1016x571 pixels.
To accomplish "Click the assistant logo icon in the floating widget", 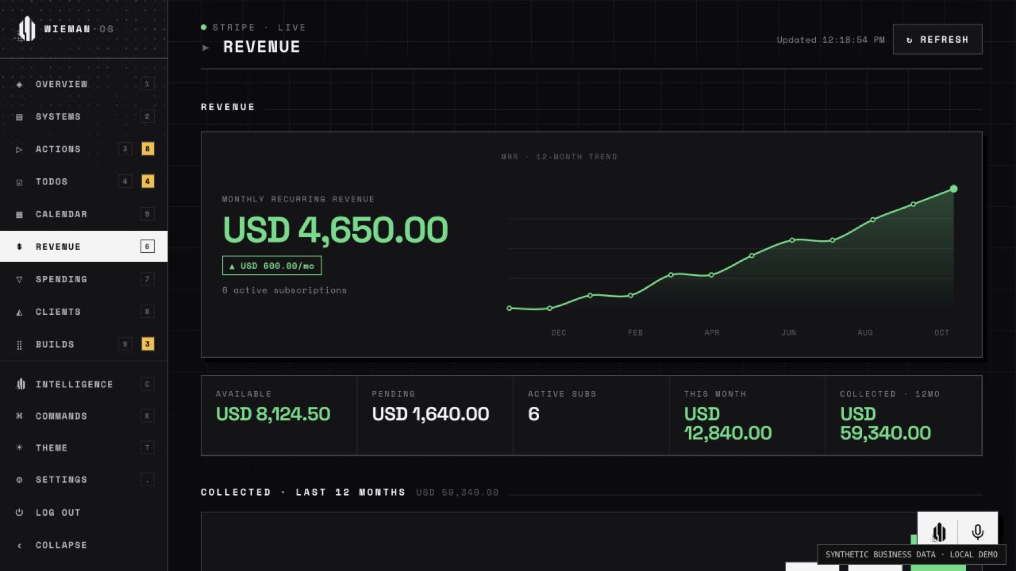I will click(x=939, y=532).
